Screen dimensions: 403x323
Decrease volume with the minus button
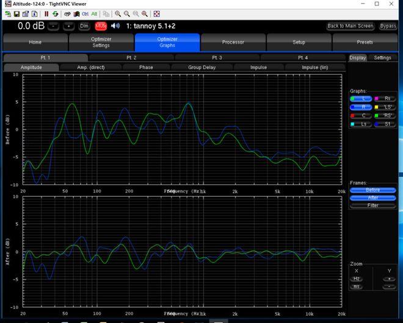[x=54, y=26]
